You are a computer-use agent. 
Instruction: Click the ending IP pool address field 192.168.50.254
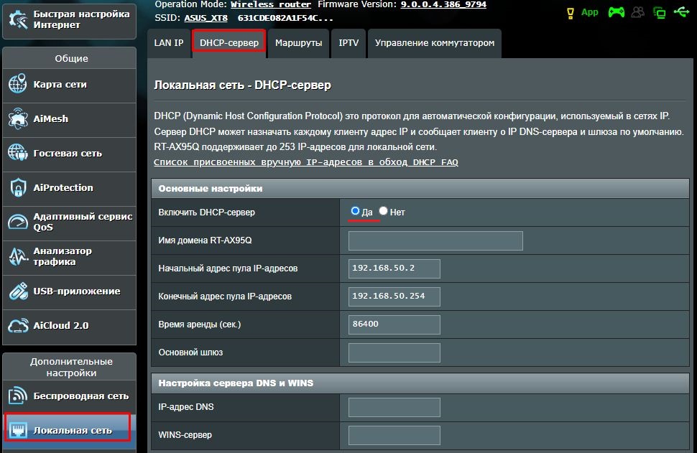[x=394, y=296]
